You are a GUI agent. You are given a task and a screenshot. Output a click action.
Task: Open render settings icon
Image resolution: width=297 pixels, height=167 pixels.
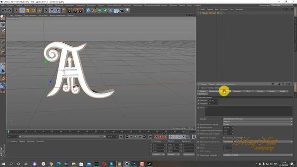point(81,10)
